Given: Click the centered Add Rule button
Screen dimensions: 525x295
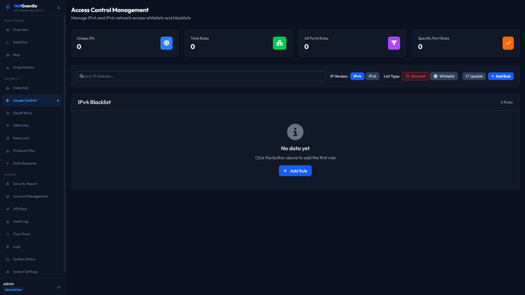Looking at the screenshot, I should click(x=295, y=171).
